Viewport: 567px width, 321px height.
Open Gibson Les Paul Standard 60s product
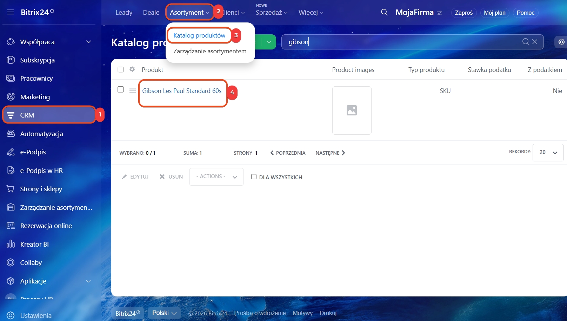[x=182, y=91]
